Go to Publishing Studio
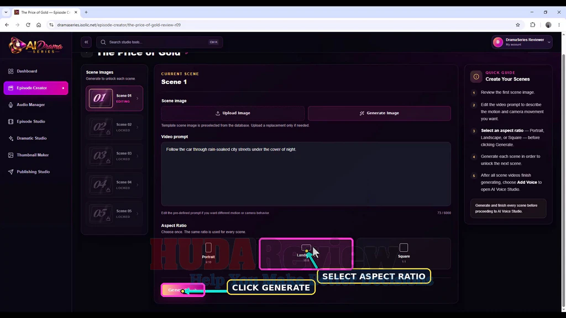This screenshot has height=318, width=566. [36, 172]
